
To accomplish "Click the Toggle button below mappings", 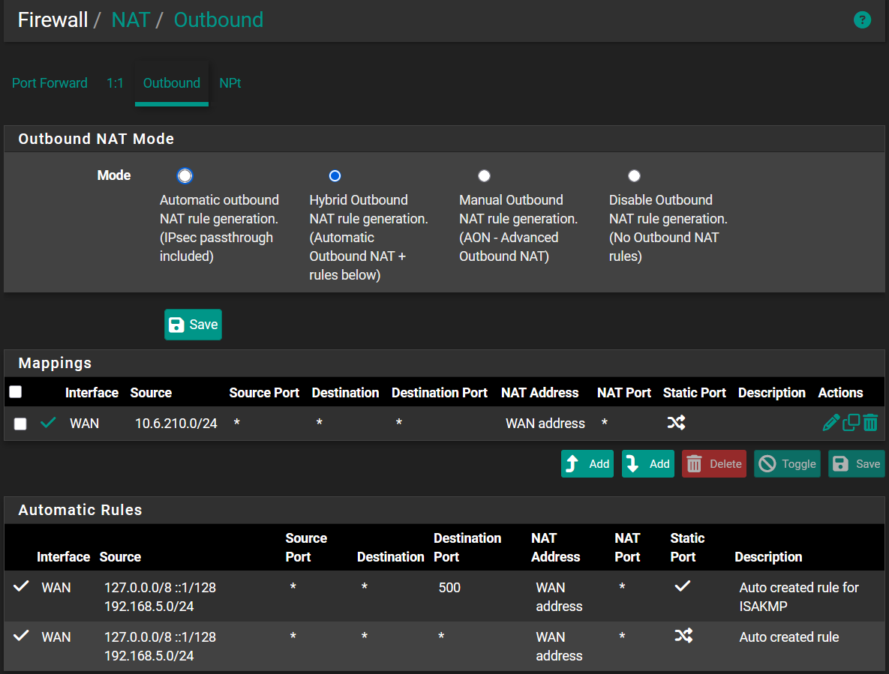I will click(x=786, y=464).
